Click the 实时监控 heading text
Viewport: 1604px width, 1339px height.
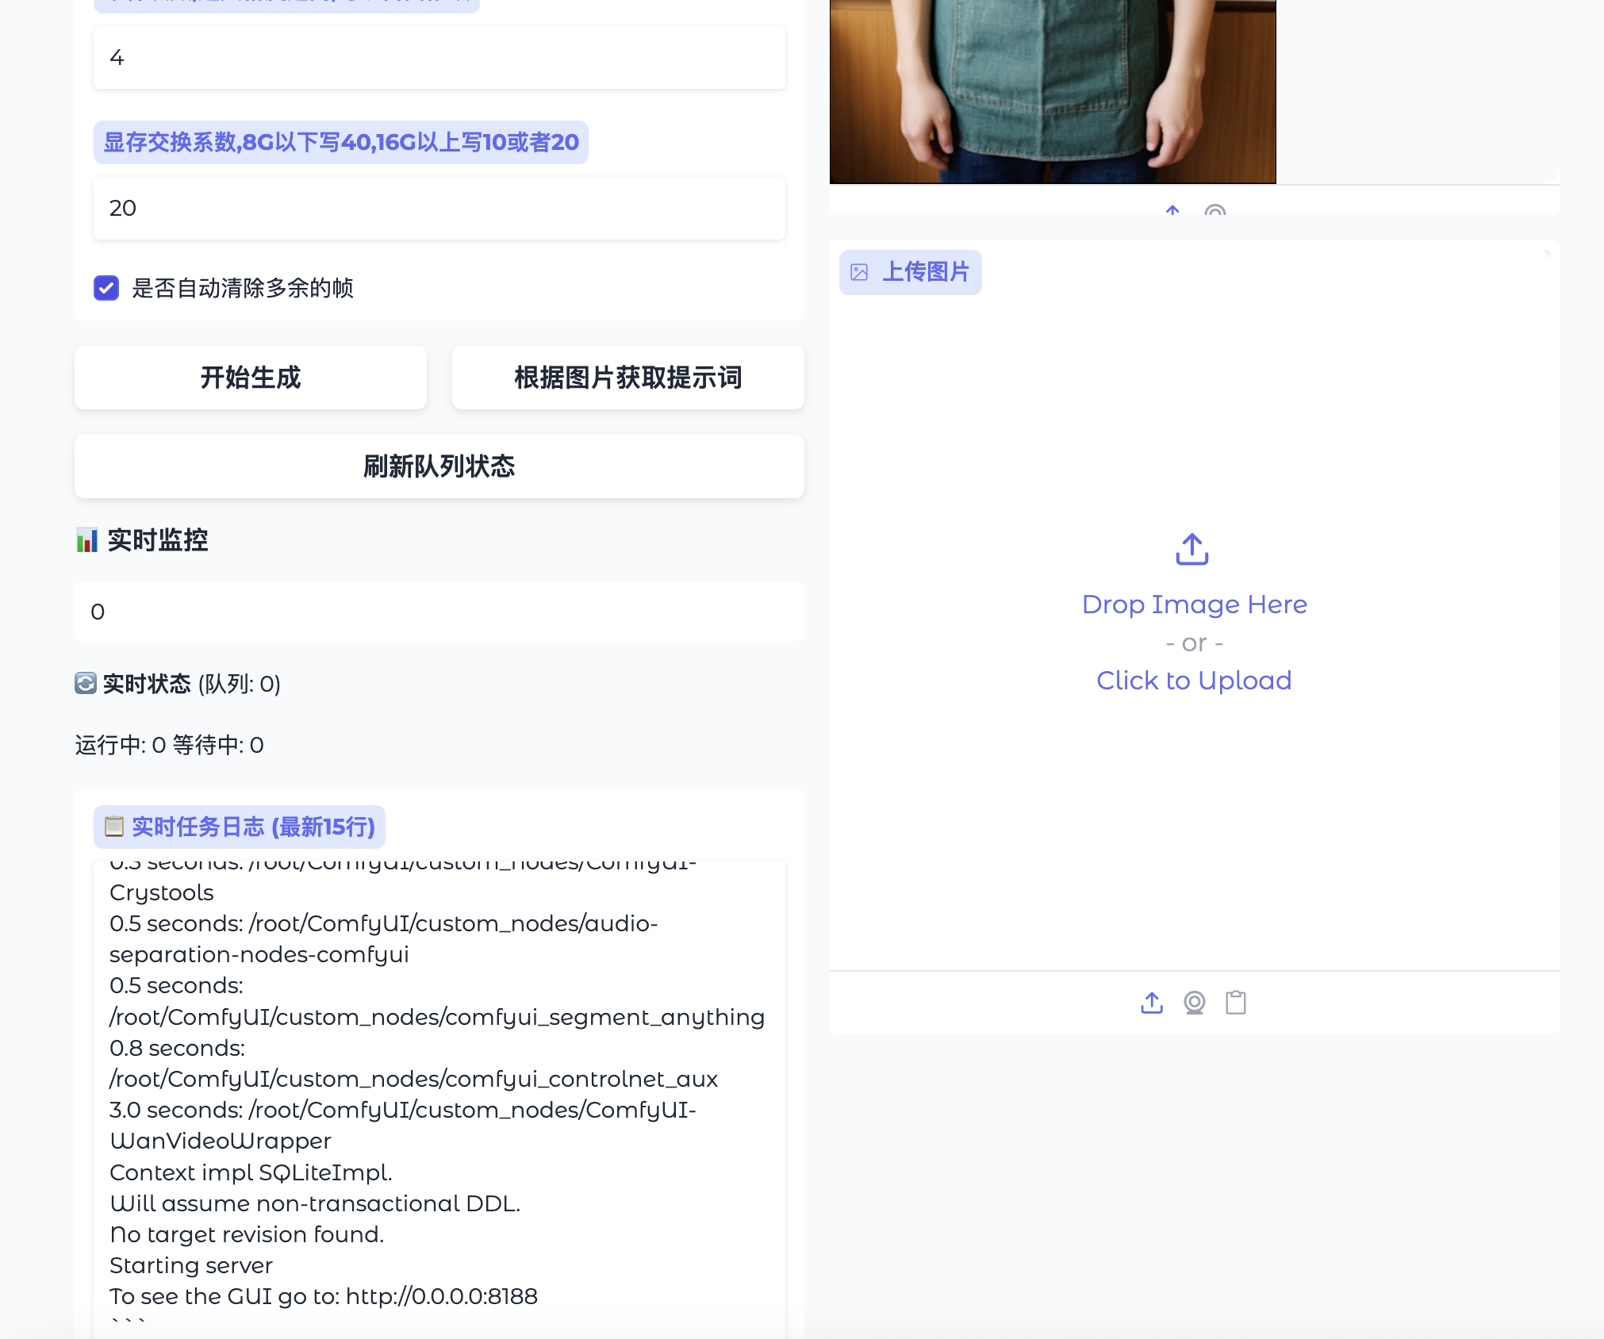[158, 540]
